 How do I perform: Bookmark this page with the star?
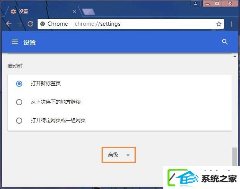coord(219,24)
